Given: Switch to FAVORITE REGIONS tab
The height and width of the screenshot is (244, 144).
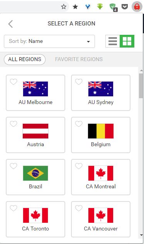Looking at the screenshot, I should (79, 59).
